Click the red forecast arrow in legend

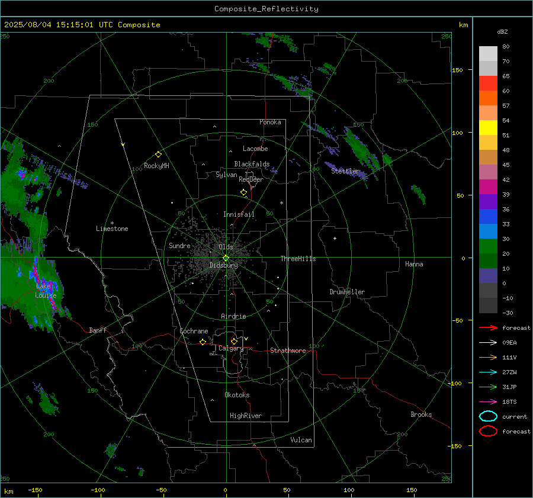tap(488, 327)
